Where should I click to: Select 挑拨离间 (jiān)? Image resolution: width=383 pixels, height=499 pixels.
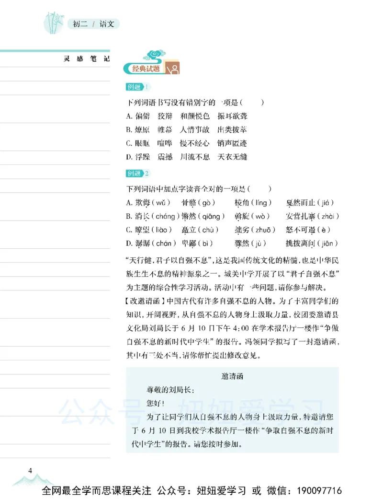click(312, 244)
